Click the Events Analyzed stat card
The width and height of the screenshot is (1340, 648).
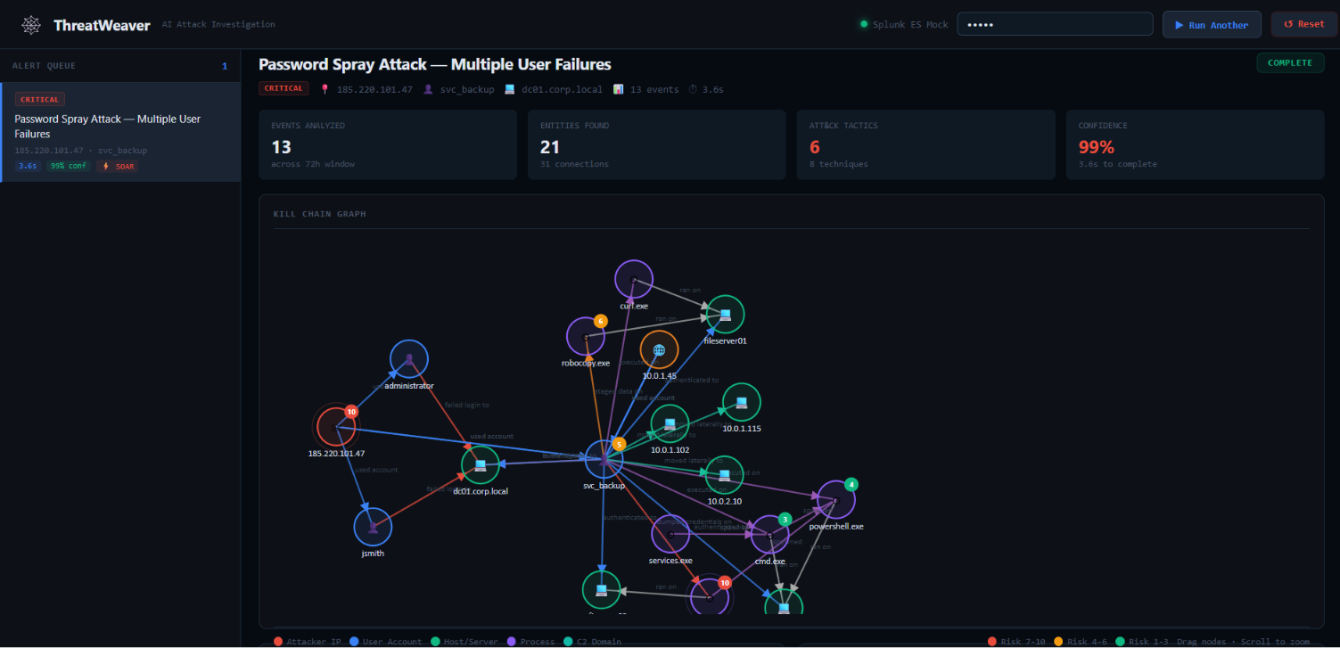point(388,144)
